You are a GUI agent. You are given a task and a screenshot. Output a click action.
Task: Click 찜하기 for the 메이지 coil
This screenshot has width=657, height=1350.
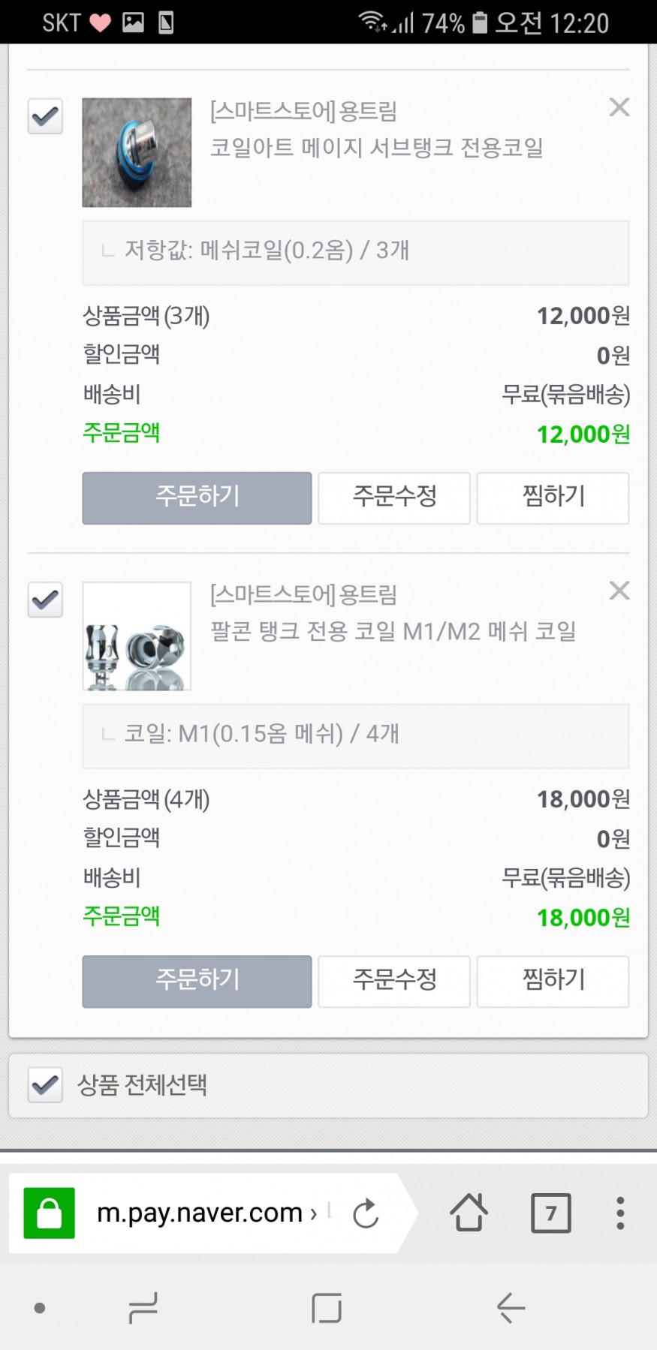coord(553,498)
